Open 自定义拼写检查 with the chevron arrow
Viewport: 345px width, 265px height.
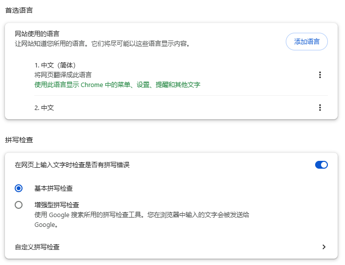pyautogui.click(x=324, y=247)
